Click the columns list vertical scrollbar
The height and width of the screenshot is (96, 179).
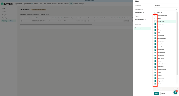pyautogui.click(x=177, y=43)
